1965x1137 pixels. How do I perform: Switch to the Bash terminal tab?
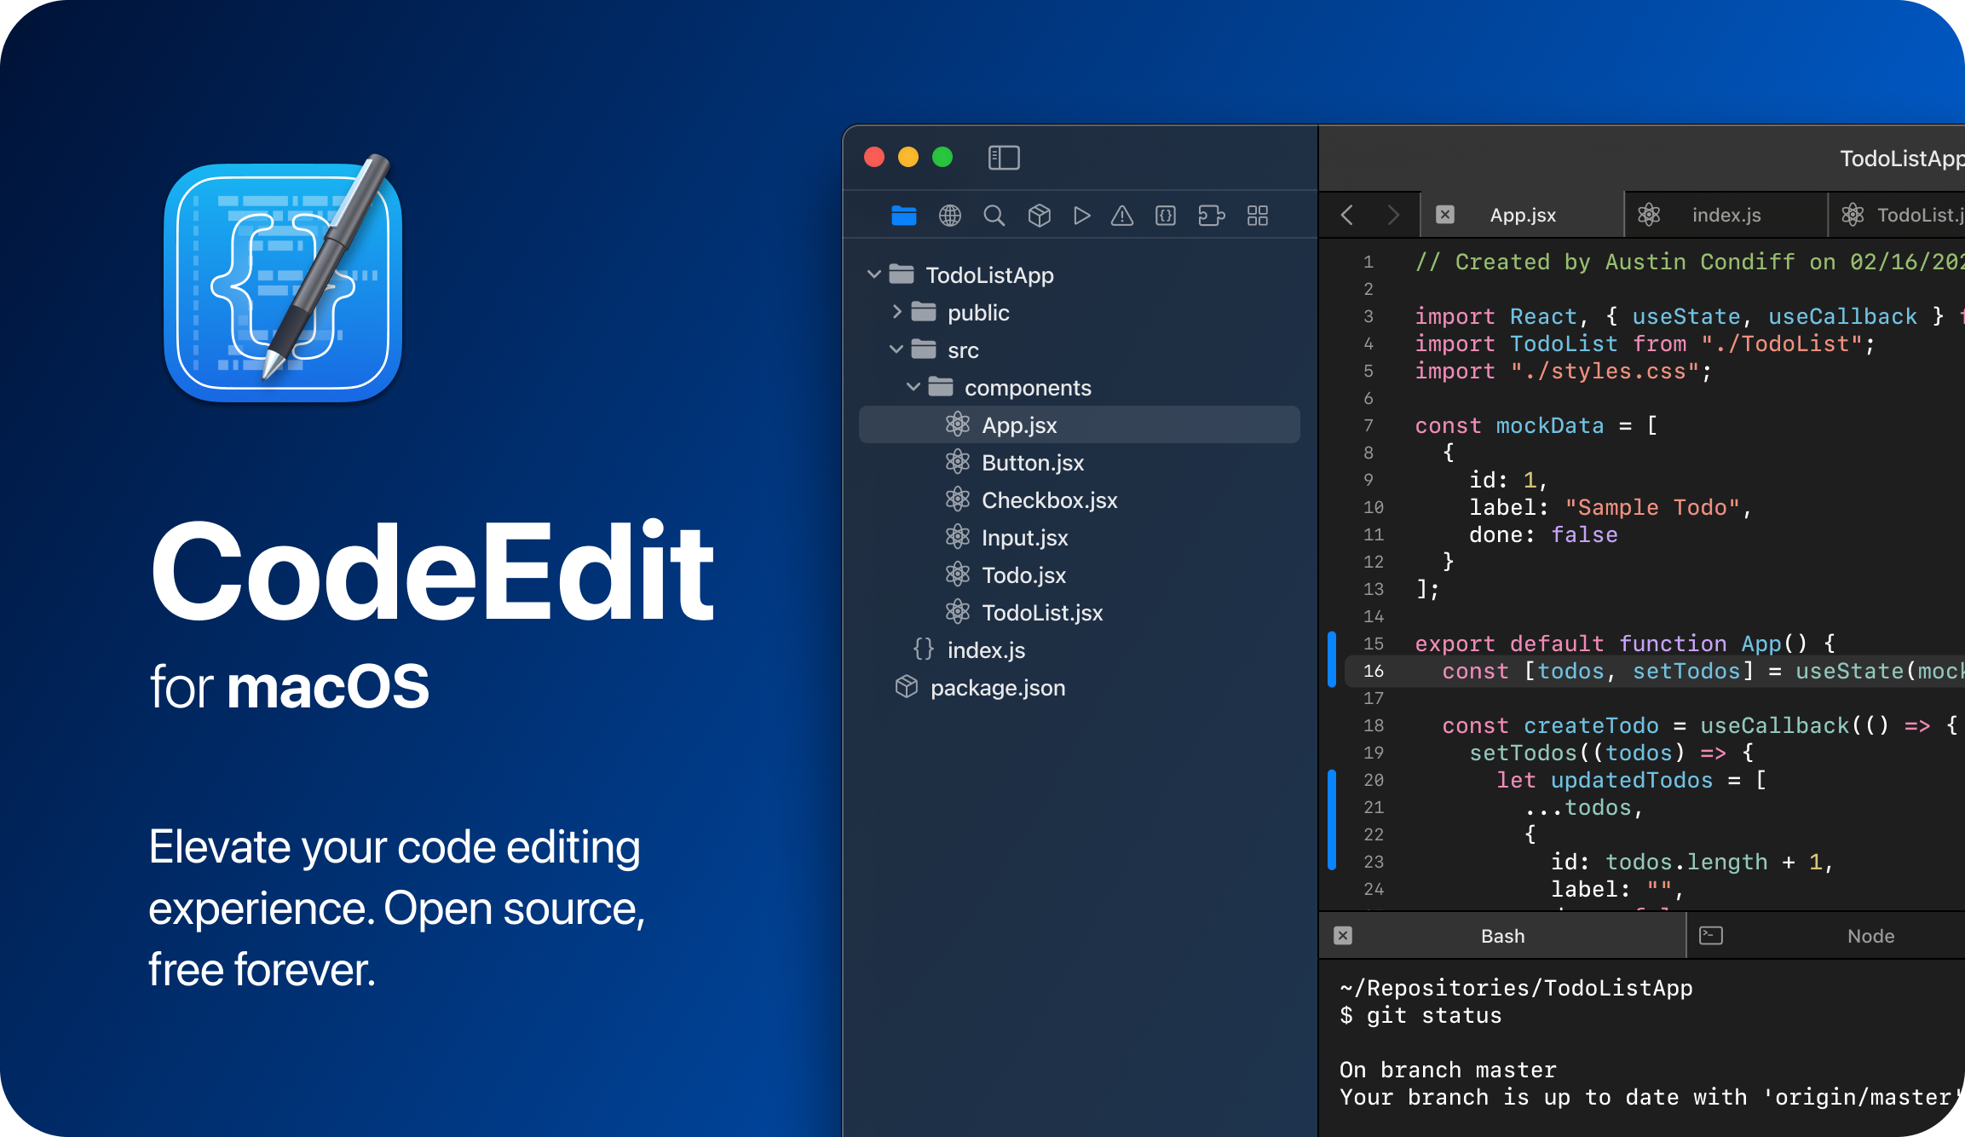coord(1502,936)
